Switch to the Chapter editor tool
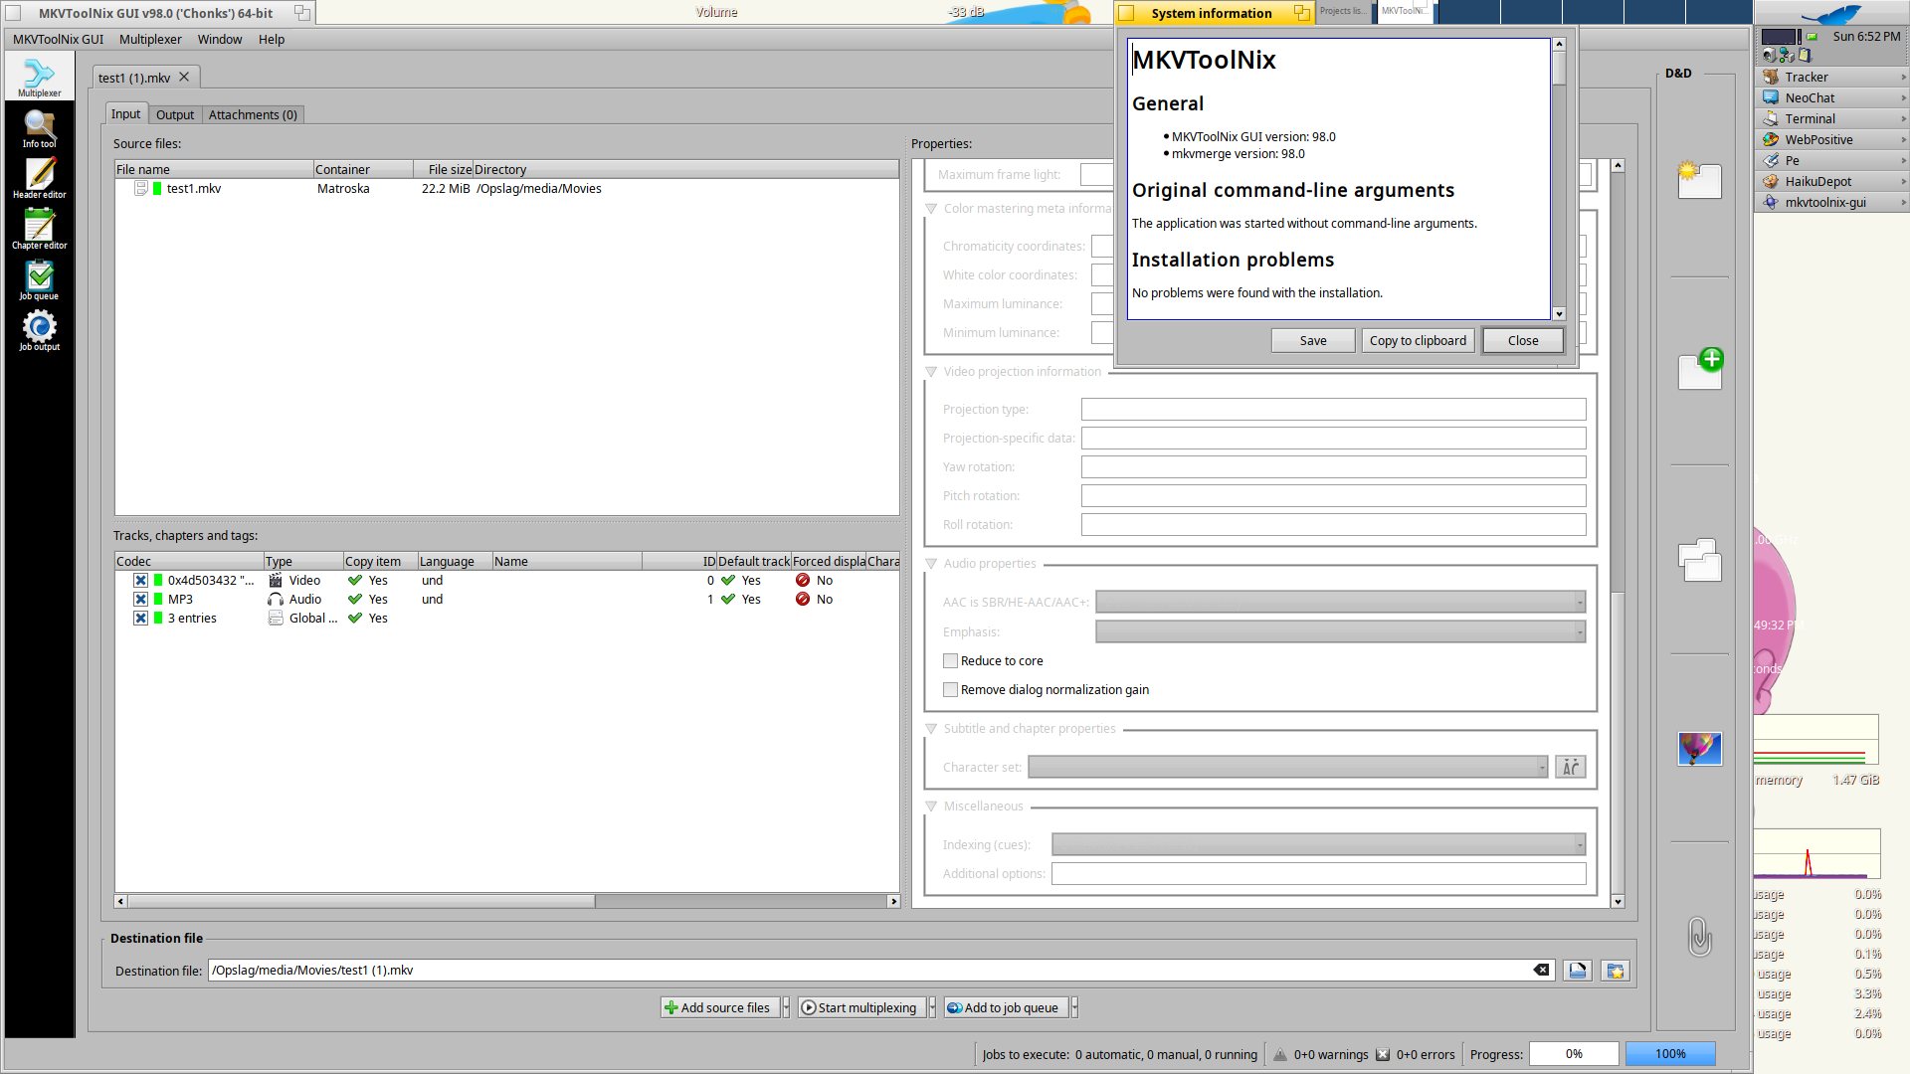1910x1074 pixels. pyautogui.click(x=40, y=230)
